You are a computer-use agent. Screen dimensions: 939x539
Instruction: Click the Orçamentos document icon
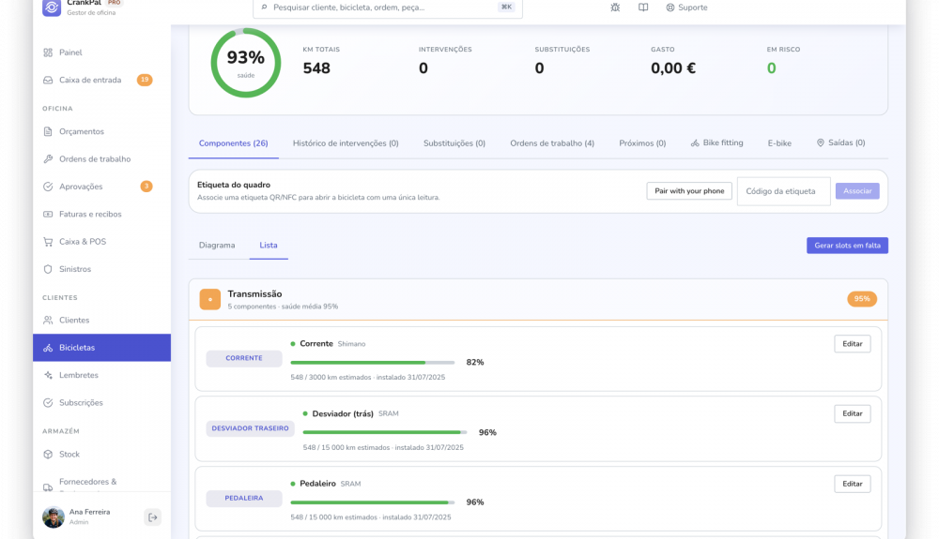(48, 131)
